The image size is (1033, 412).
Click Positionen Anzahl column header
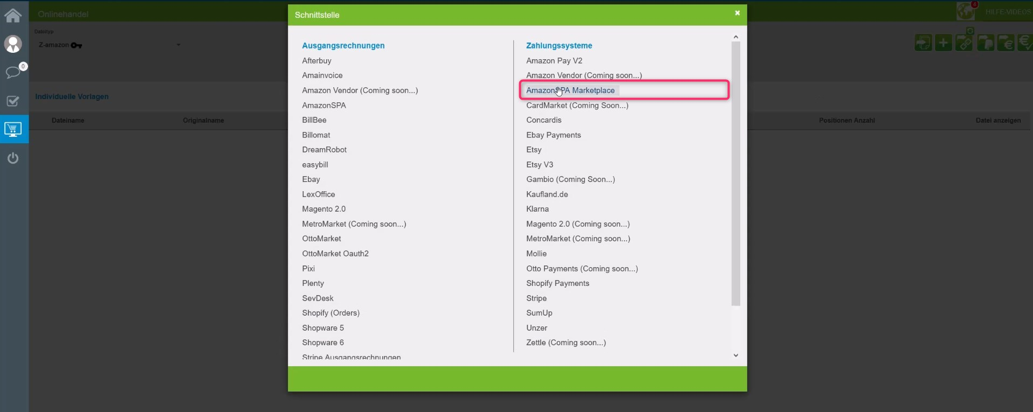(847, 121)
